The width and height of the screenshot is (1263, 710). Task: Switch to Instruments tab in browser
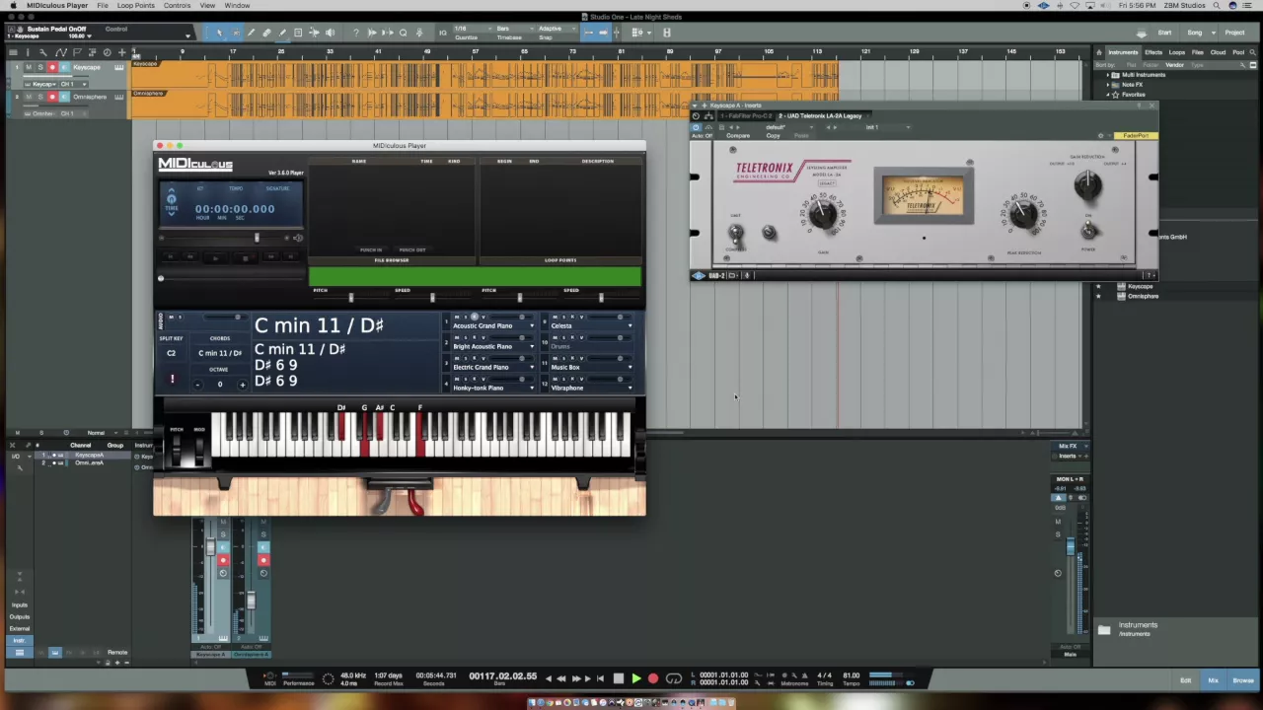1123,52
